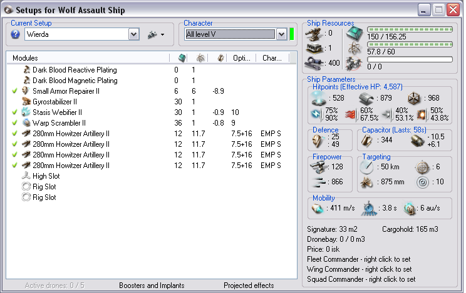Screen dimensions: 466x293
Task: Select Dark Blood Magnetic Plating row
Action: [x=152, y=81]
